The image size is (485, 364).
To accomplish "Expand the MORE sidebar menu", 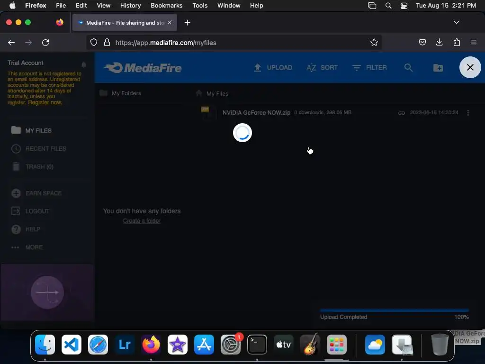I will (27, 247).
